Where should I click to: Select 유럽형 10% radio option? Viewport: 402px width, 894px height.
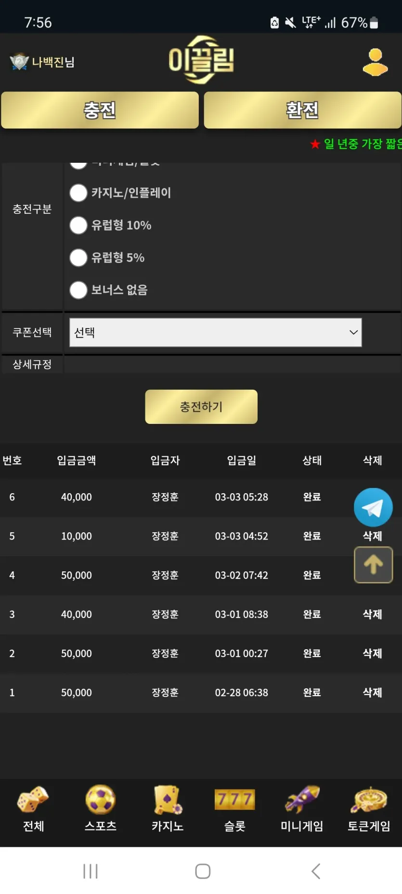(x=78, y=225)
